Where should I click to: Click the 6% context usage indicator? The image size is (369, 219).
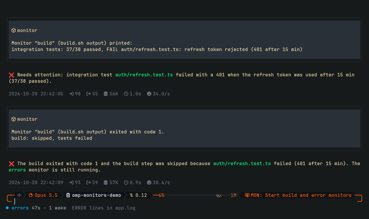pyautogui.click(x=161, y=195)
